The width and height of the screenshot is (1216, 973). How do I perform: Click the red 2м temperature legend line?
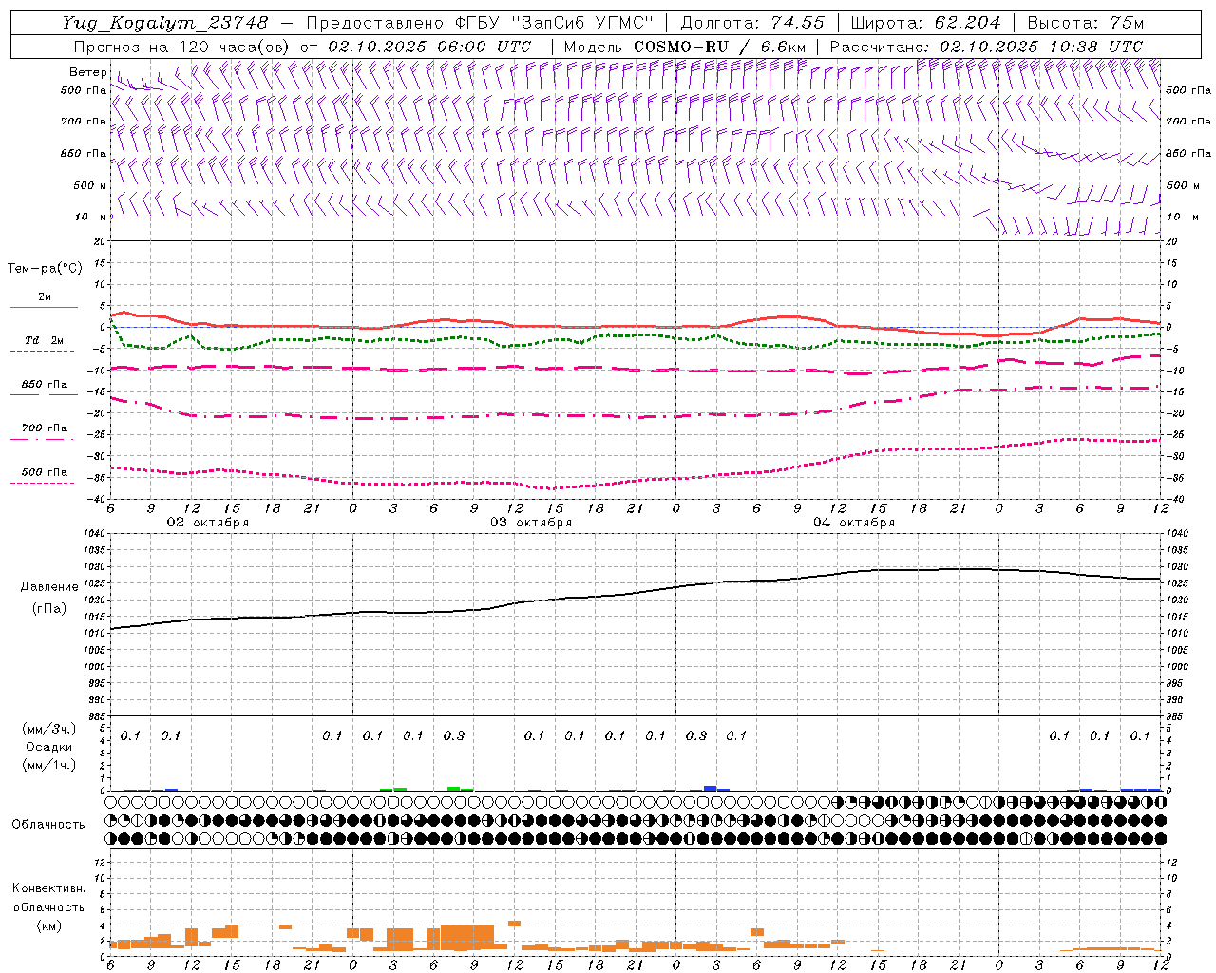(x=44, y=308)
